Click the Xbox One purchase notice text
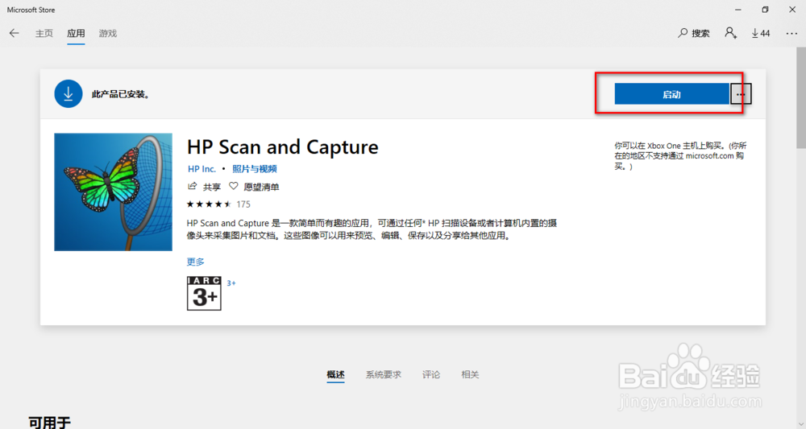This screenshot has width=806, height=429. point(680,156)
